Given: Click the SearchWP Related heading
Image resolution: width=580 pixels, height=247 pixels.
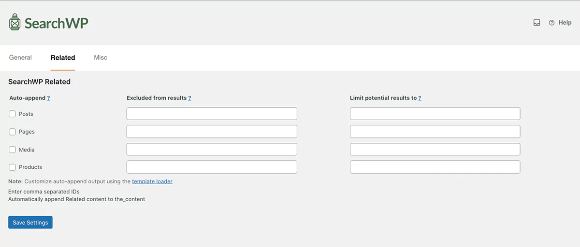Looking at the screenshot, I should 40,82.
